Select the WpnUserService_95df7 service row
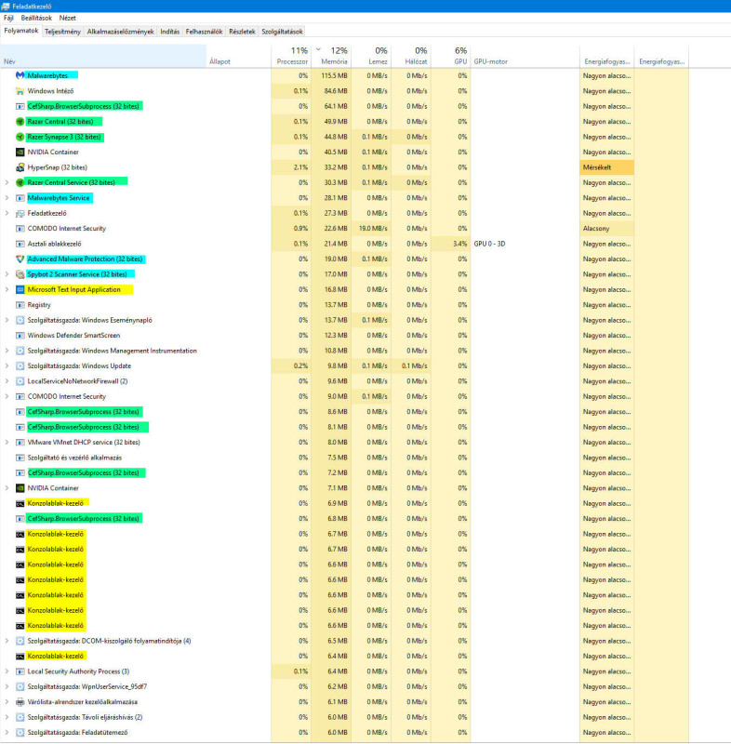 344,686
